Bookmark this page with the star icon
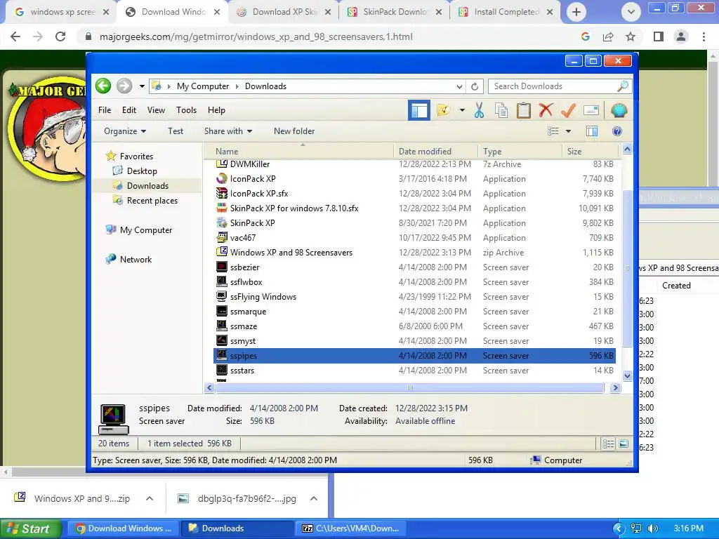Image resolution: width=719 pixels, height=539 pixels. [x=631, y=36]
